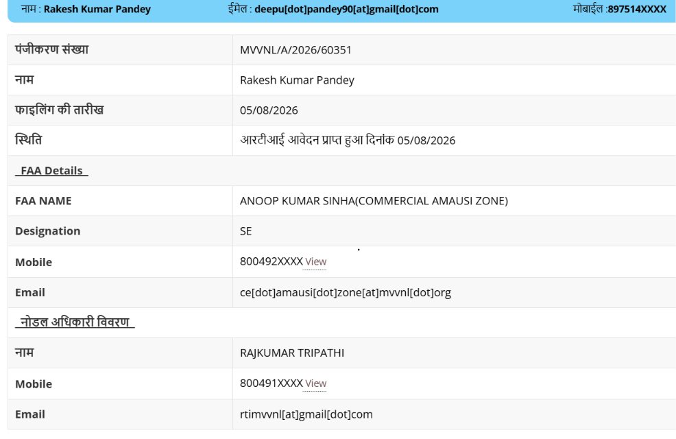This screenshot has width=676, height=439.
Task: Click FAA masked mobile number 800492XXXX
Action: click(271, 261)
